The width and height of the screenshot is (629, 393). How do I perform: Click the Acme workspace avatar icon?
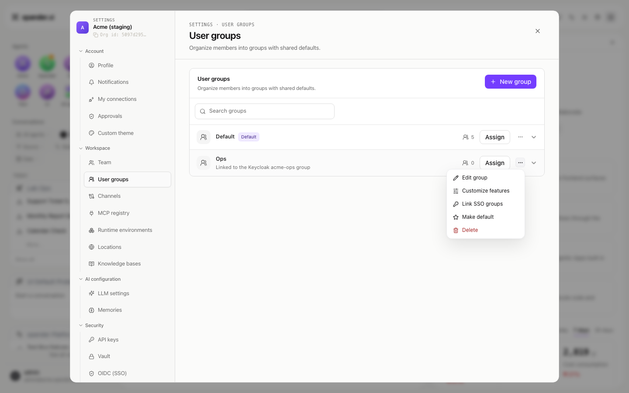83,28
